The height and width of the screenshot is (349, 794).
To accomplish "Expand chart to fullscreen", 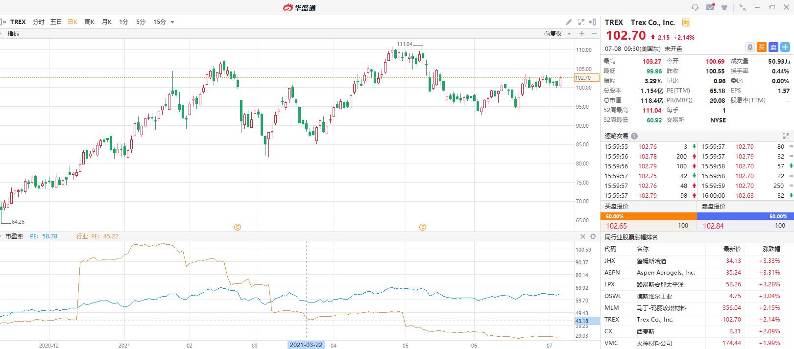I will [x=581, y=22].
